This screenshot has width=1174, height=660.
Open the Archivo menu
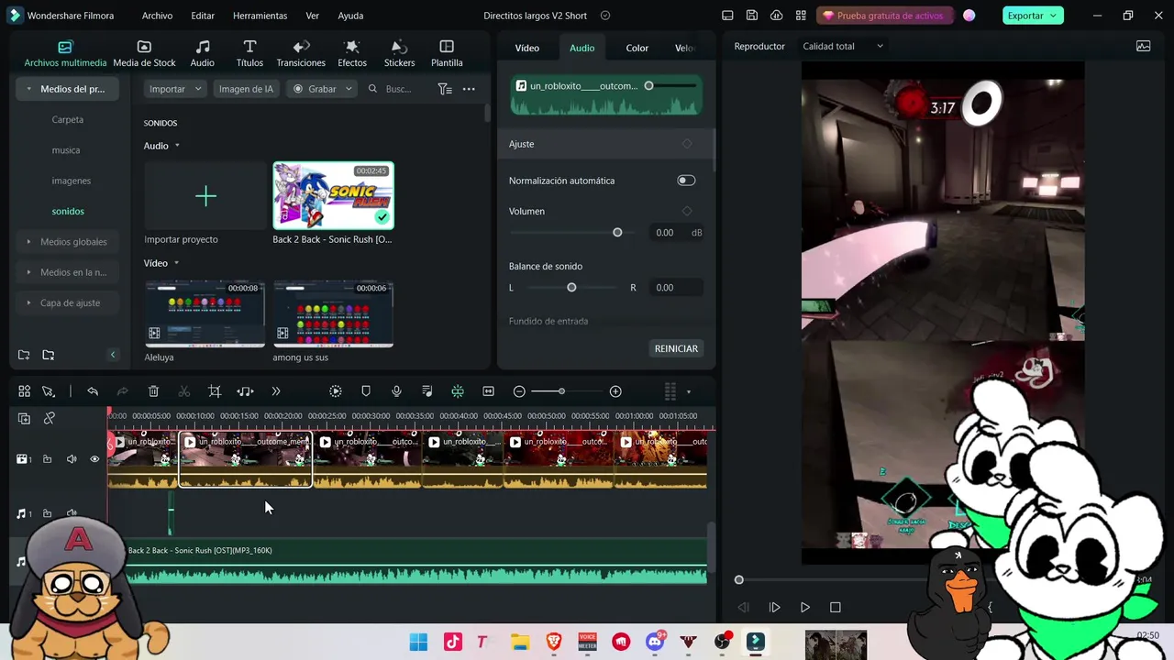157,16
